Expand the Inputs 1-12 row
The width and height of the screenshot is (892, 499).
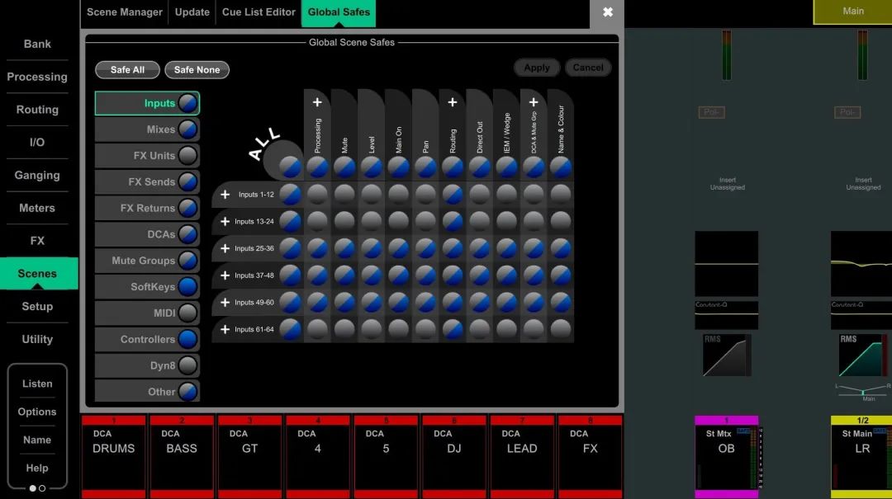coord(225,195)
